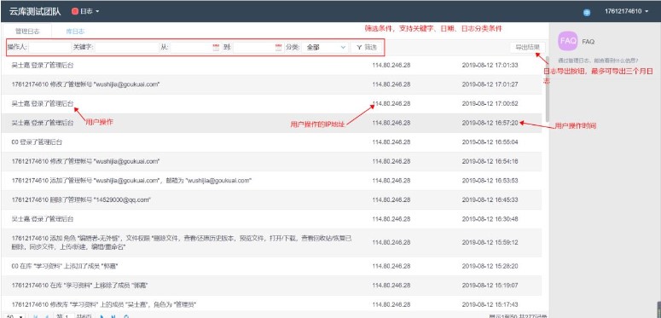This screenshot has width=661, height=318.
Task: Click the 添加 角色 编辑者-无外链 log entry
Action: tap(182, 243)
